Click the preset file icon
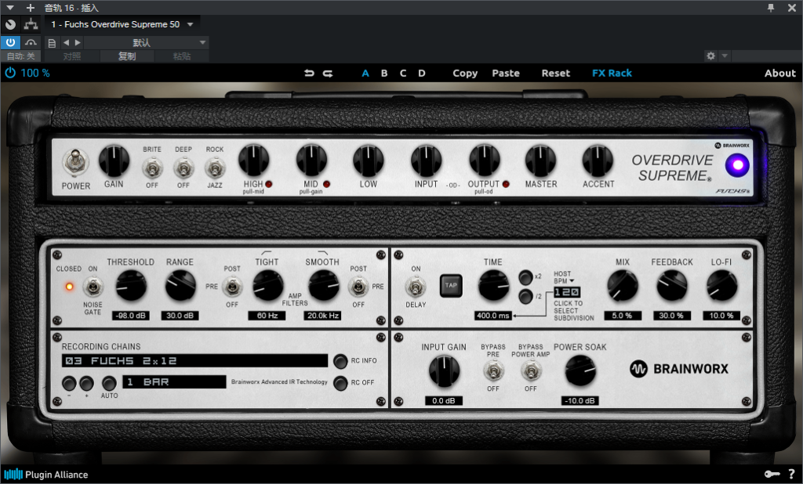The width and height of the screenshot is (803, 484). (52, 43)
